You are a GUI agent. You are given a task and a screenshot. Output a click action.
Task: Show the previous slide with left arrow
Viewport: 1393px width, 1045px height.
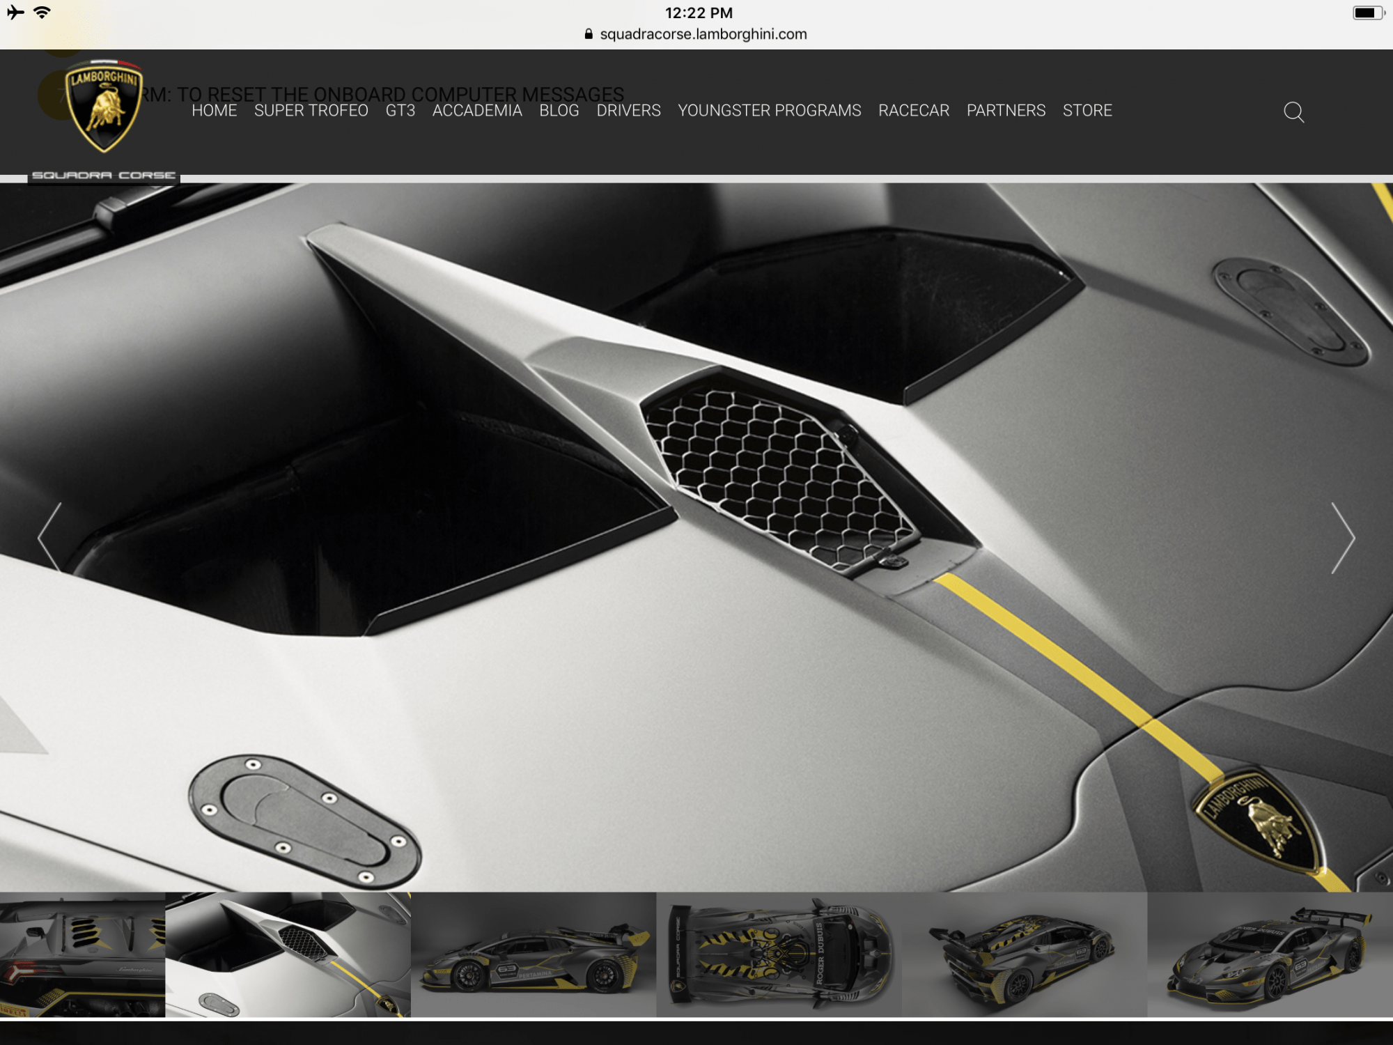[x=49, y=537]
